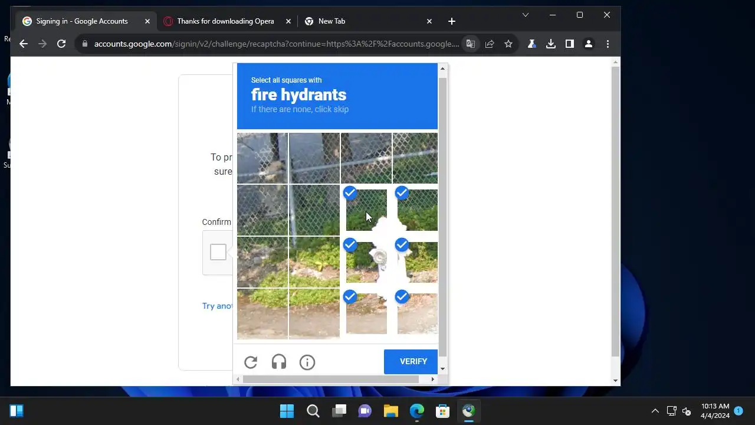Click the greyed-out browser forward arrow
Viewport: 755px width, 425px height.
pyautogui.click(x=42, y=44)
